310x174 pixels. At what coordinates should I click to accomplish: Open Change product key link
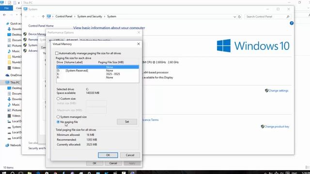(x=277, y=127)
